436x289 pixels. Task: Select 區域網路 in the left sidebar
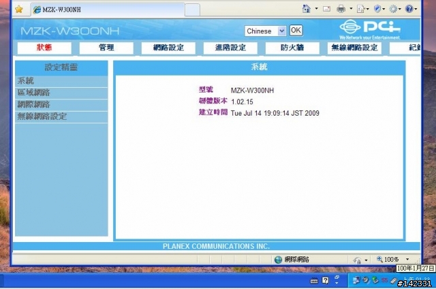pyautogui.click(x=61, y=92)
